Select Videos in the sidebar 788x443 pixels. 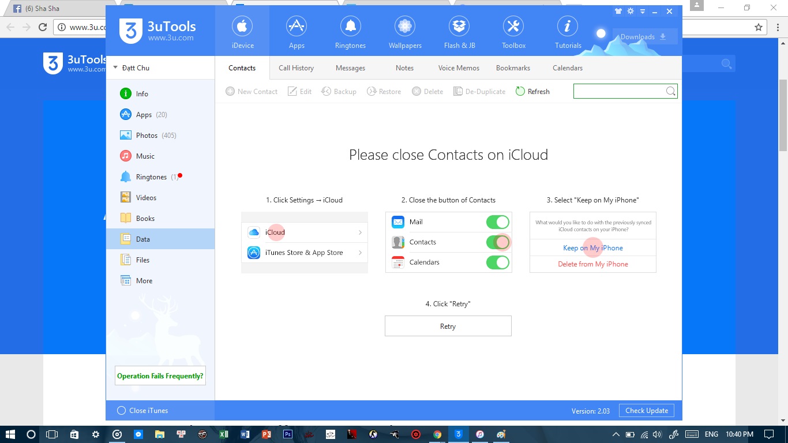[x=160, y=197]
